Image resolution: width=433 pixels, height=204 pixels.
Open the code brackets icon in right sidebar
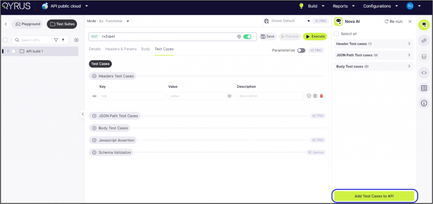point(424,73)
